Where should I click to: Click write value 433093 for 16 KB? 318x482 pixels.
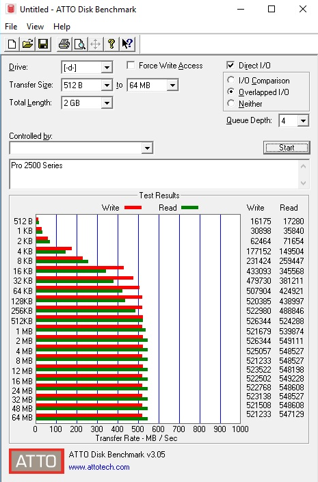[259, 271]
